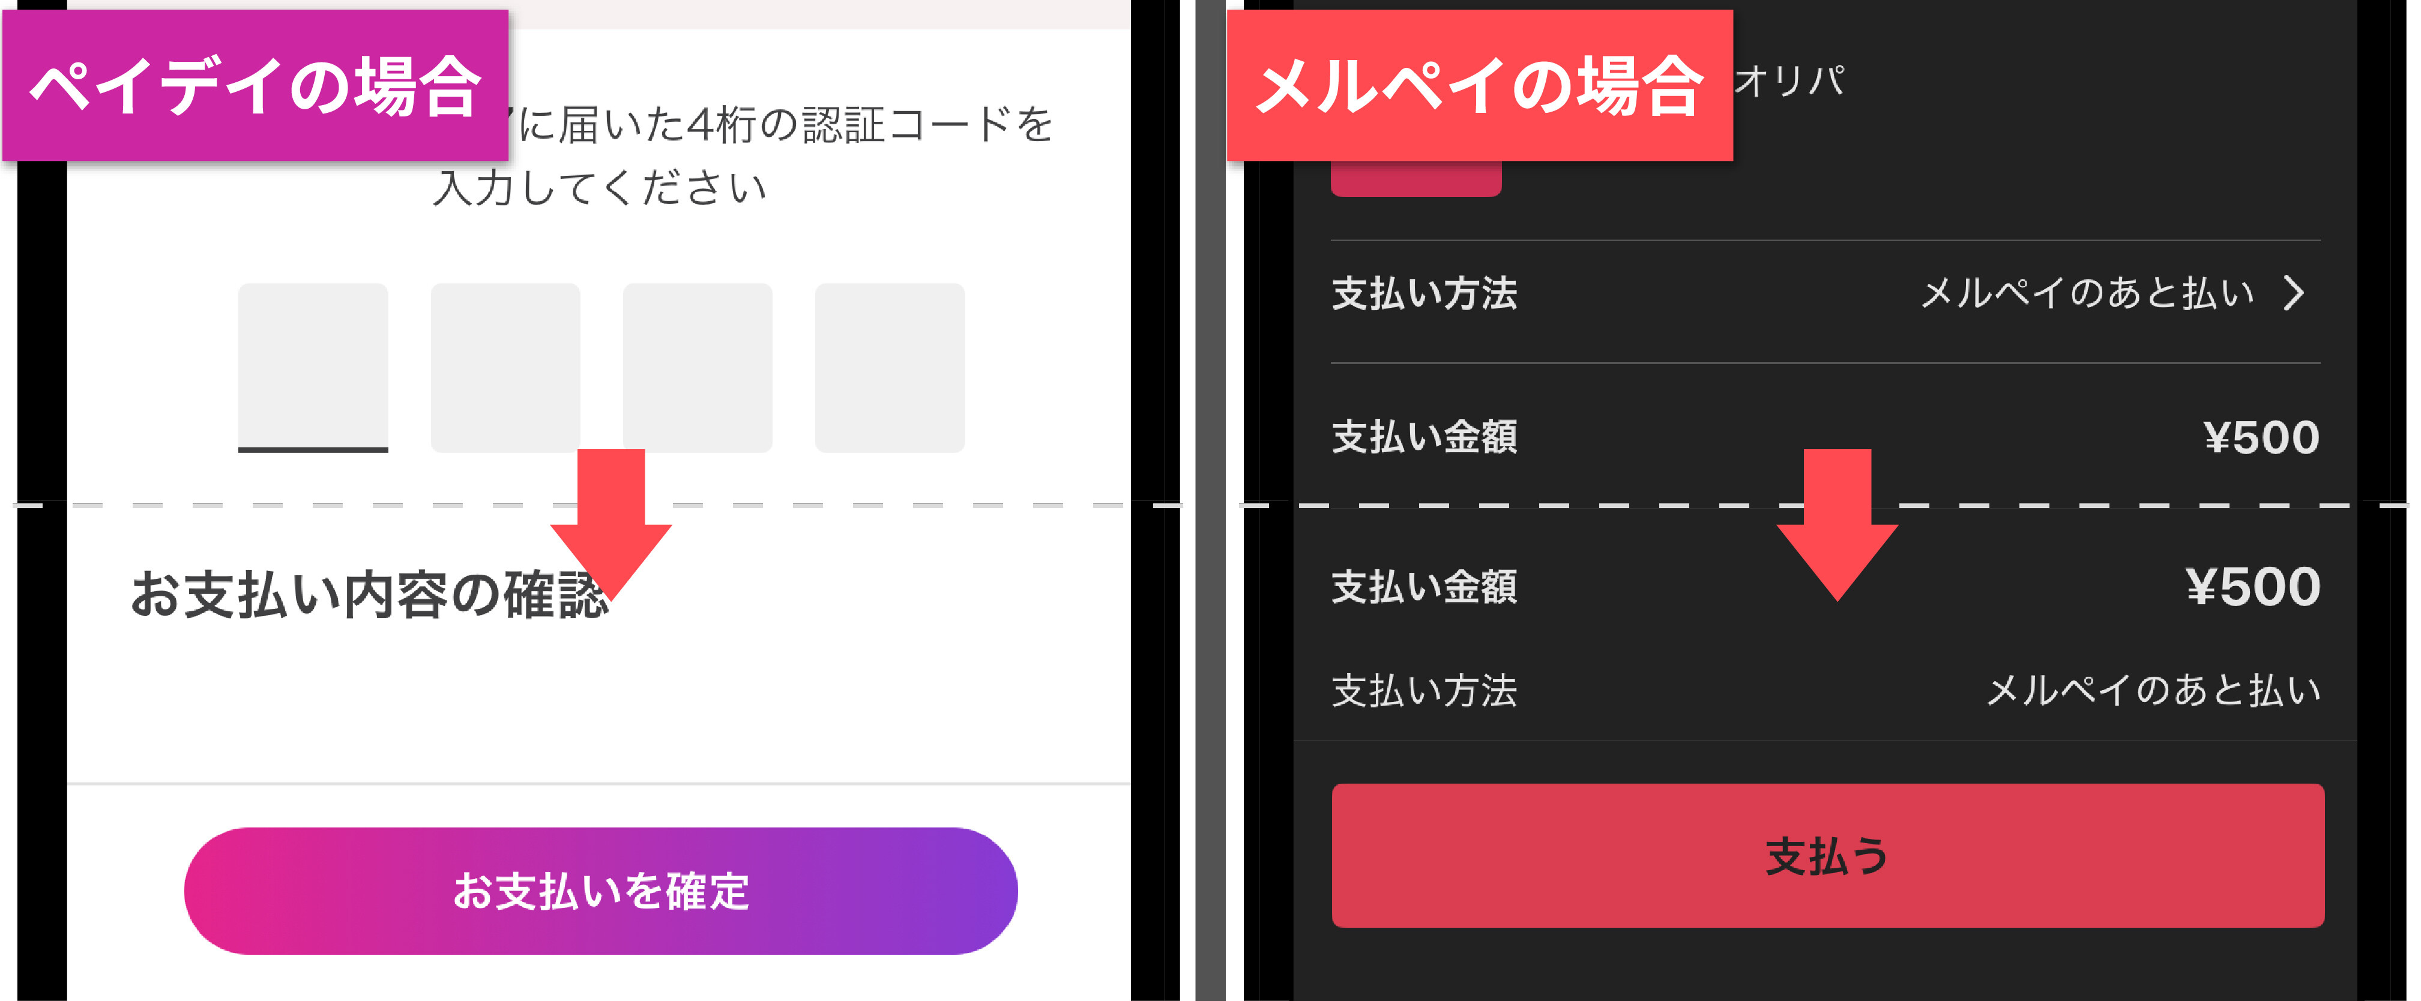Select the first authentication code digit box
This screenshot has width=2421, height=1001.
point(313,366)
